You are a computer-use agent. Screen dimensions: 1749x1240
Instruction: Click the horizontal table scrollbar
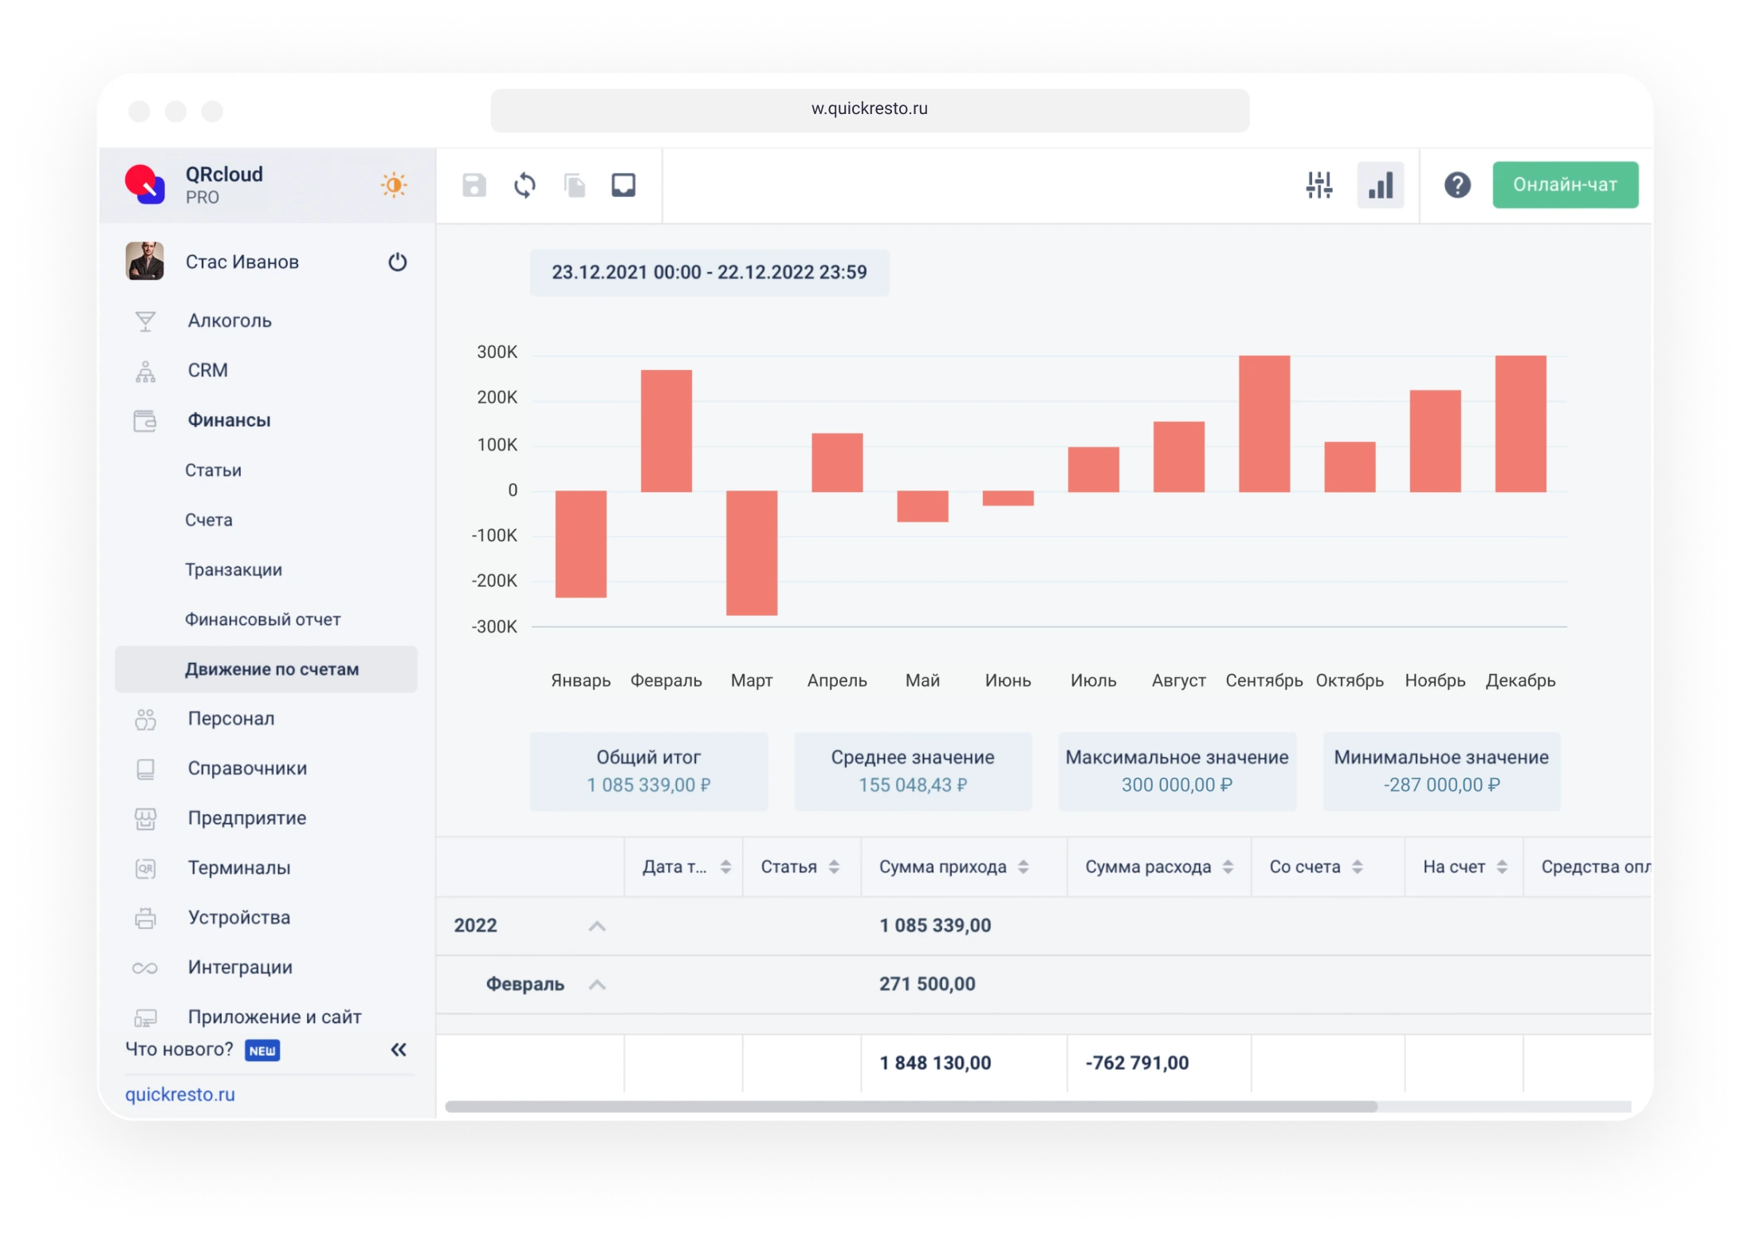[x=910, y=1107]
